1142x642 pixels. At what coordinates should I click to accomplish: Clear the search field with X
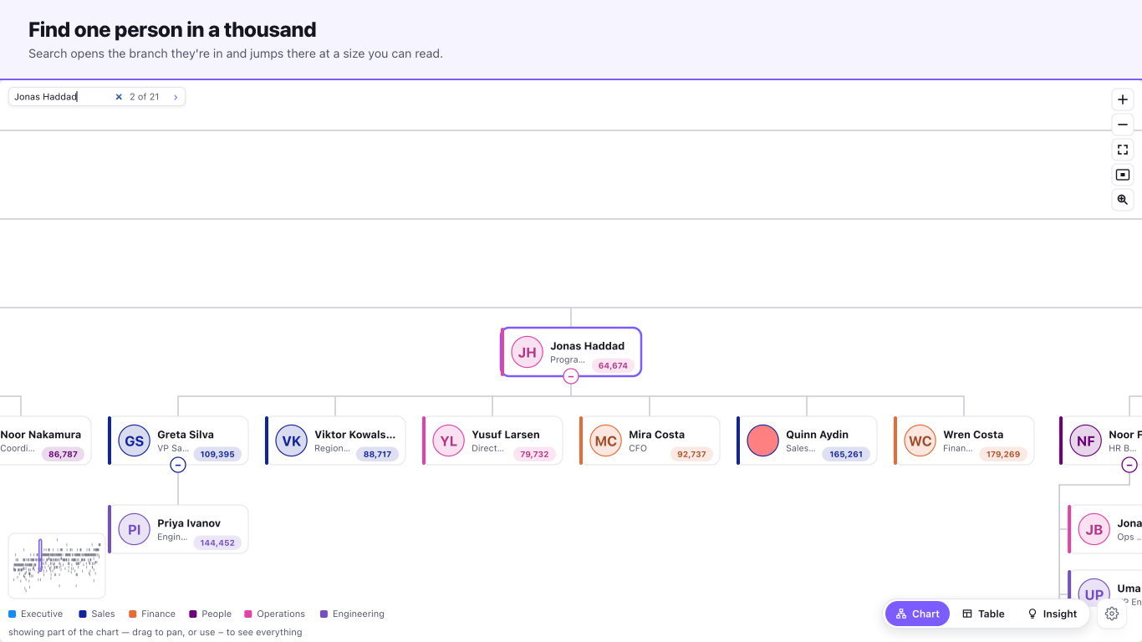click(119, 97)
